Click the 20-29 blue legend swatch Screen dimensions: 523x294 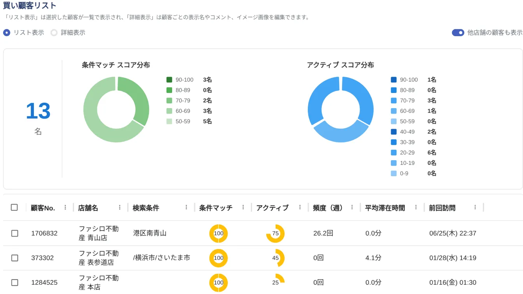[394, 153]
